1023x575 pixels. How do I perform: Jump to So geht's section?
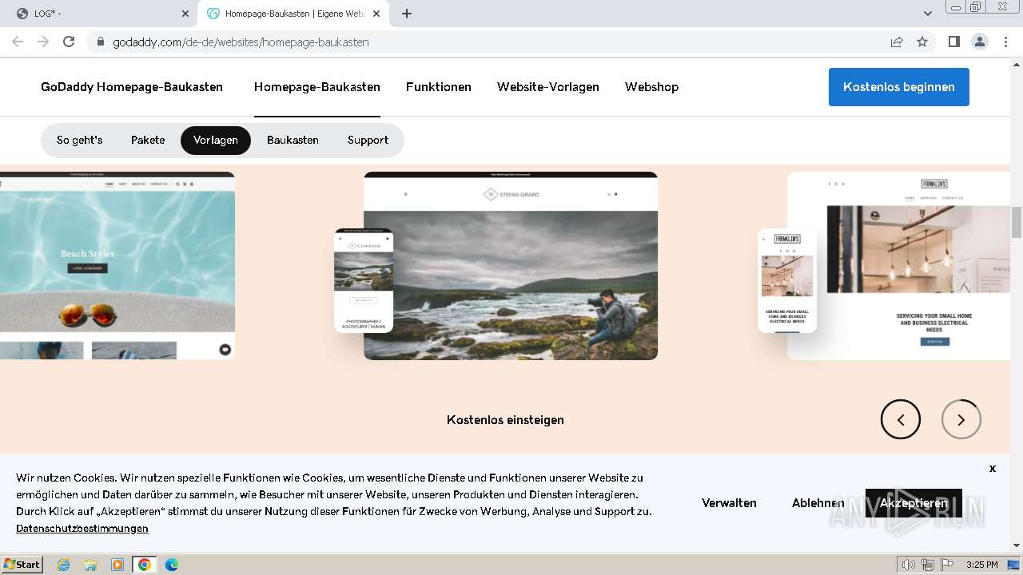click(80, 140)
